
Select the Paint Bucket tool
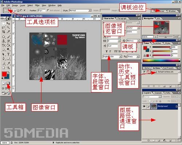pos(8,45)
